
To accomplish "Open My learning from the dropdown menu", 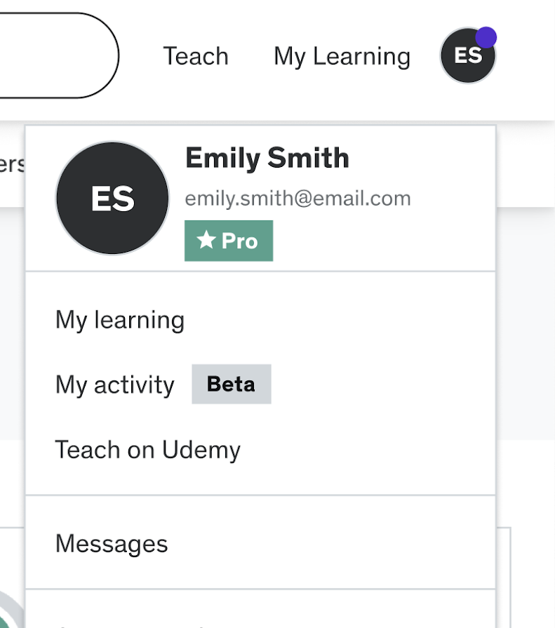I will click(x=120, y=320).
